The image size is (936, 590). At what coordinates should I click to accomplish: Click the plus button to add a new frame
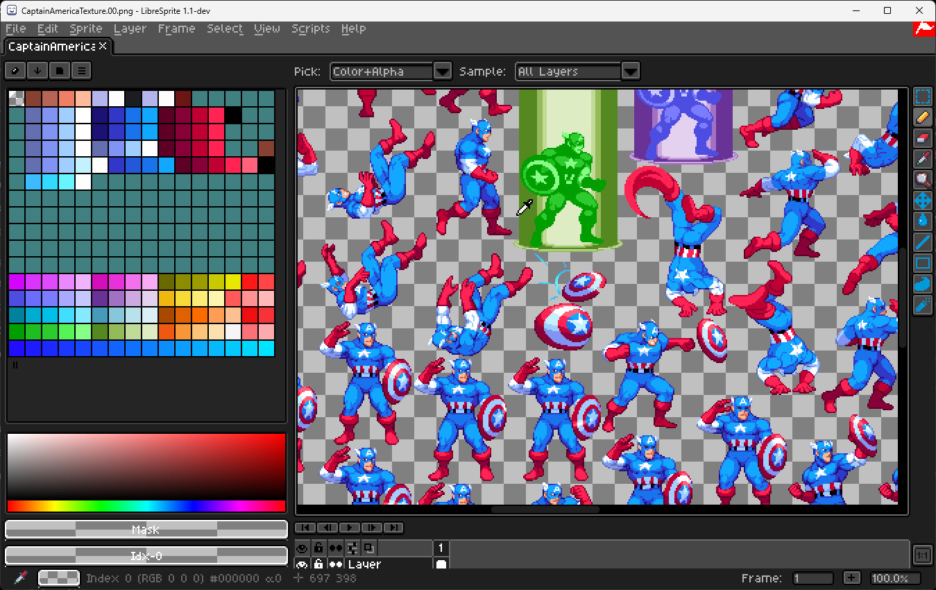(852, 578)
